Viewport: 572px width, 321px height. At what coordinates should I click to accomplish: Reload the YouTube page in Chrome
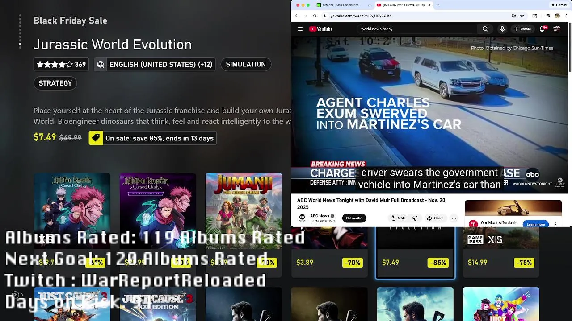click(x=315, y=16)
